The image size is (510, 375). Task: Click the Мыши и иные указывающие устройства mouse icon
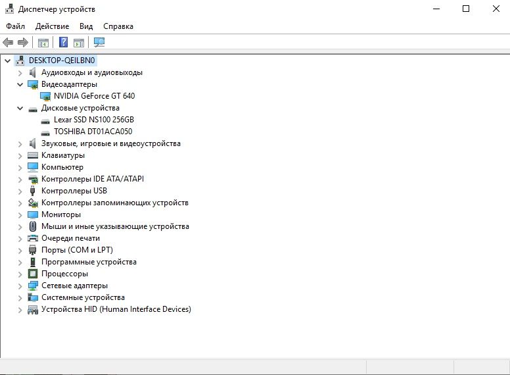pyautogui.click(x=32, y=226)
